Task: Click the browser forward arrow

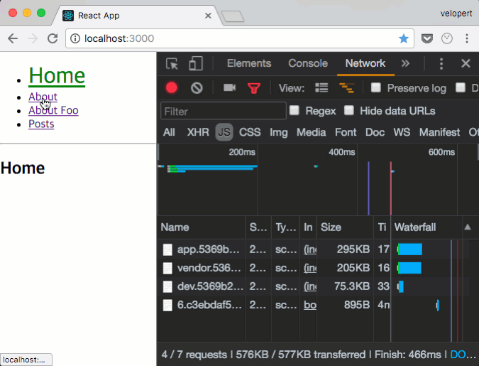Action: [x=33, y=38]
